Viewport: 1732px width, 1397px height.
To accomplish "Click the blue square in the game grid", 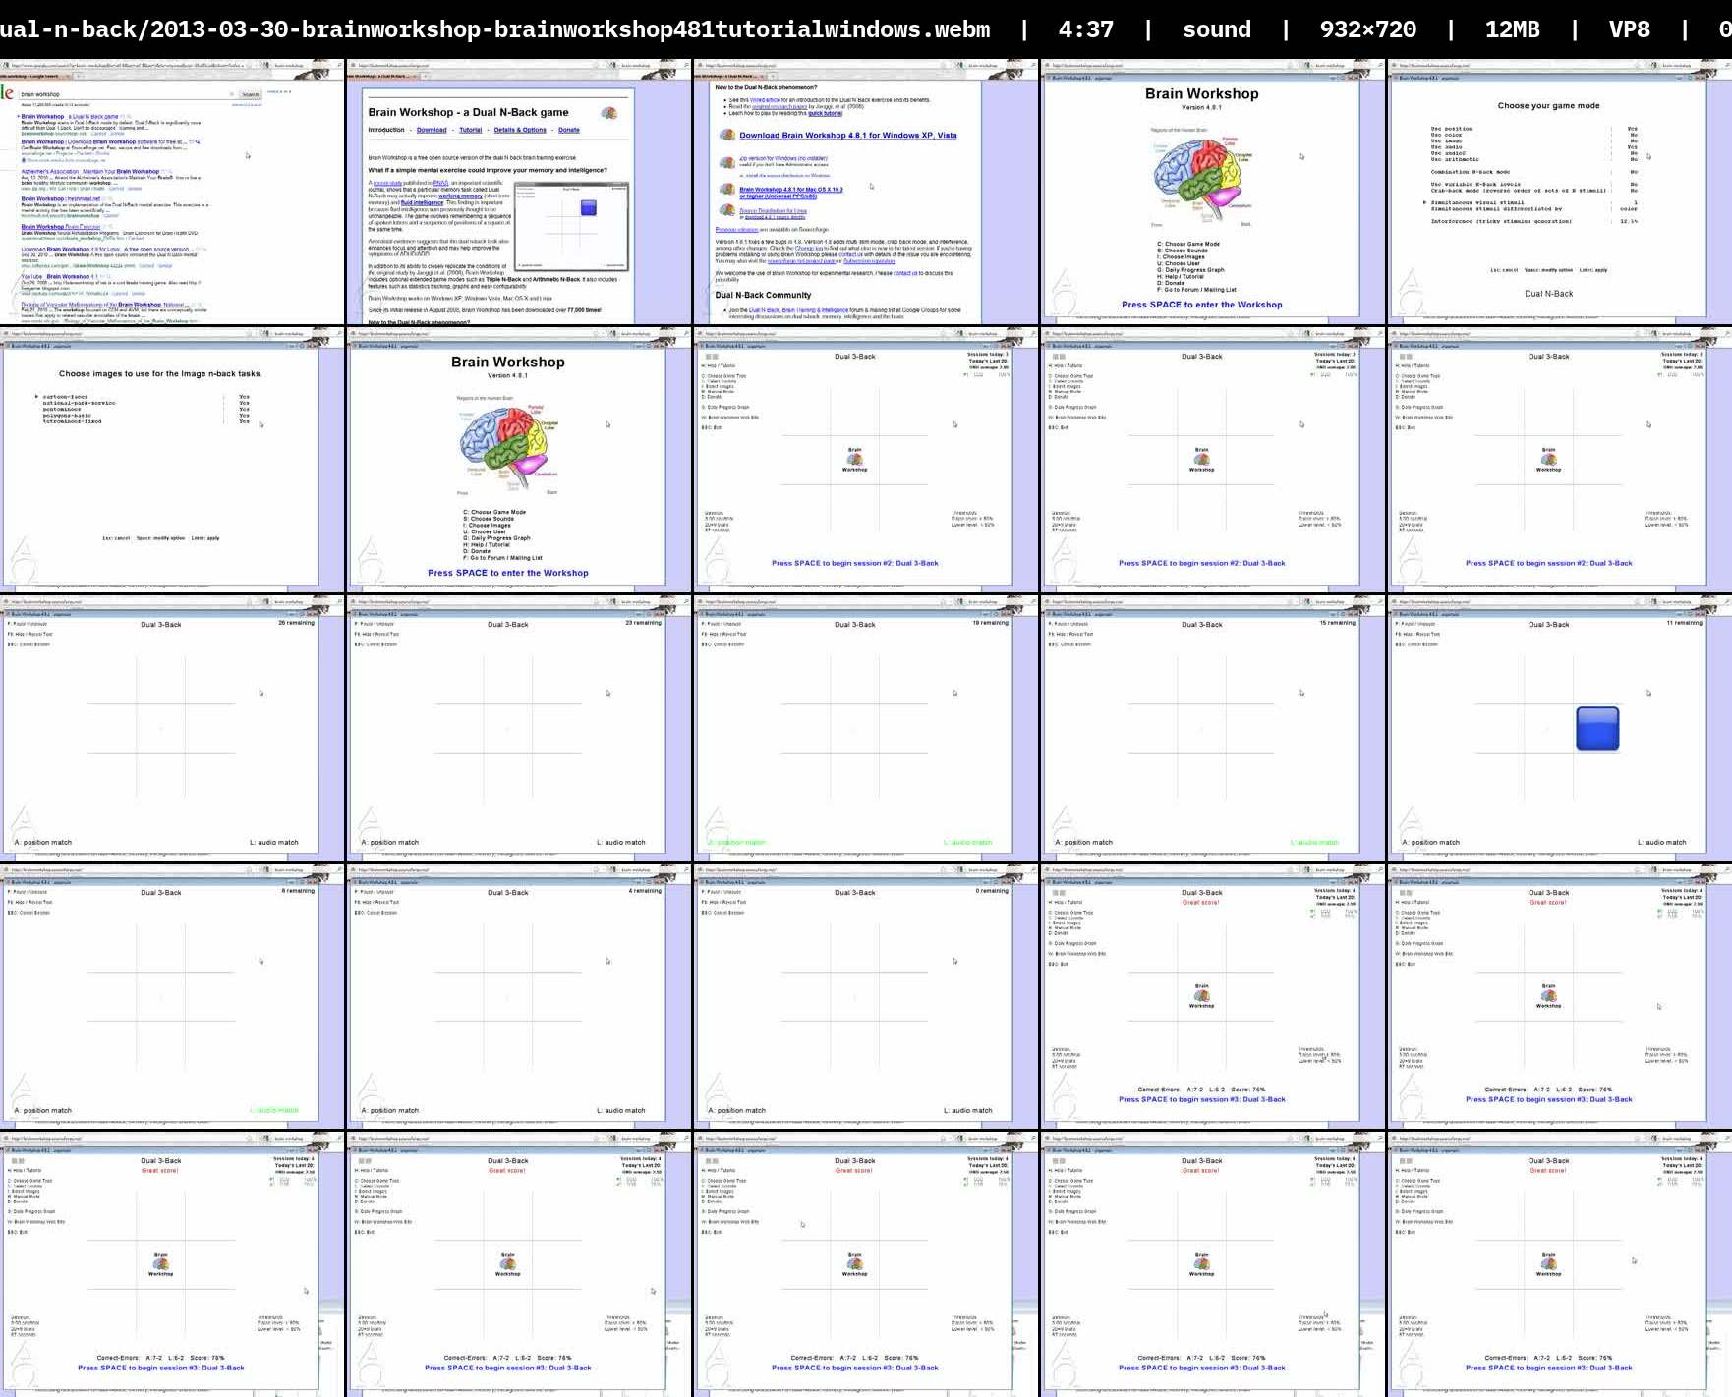I will pyautogui.click(x=1596, y=728).
